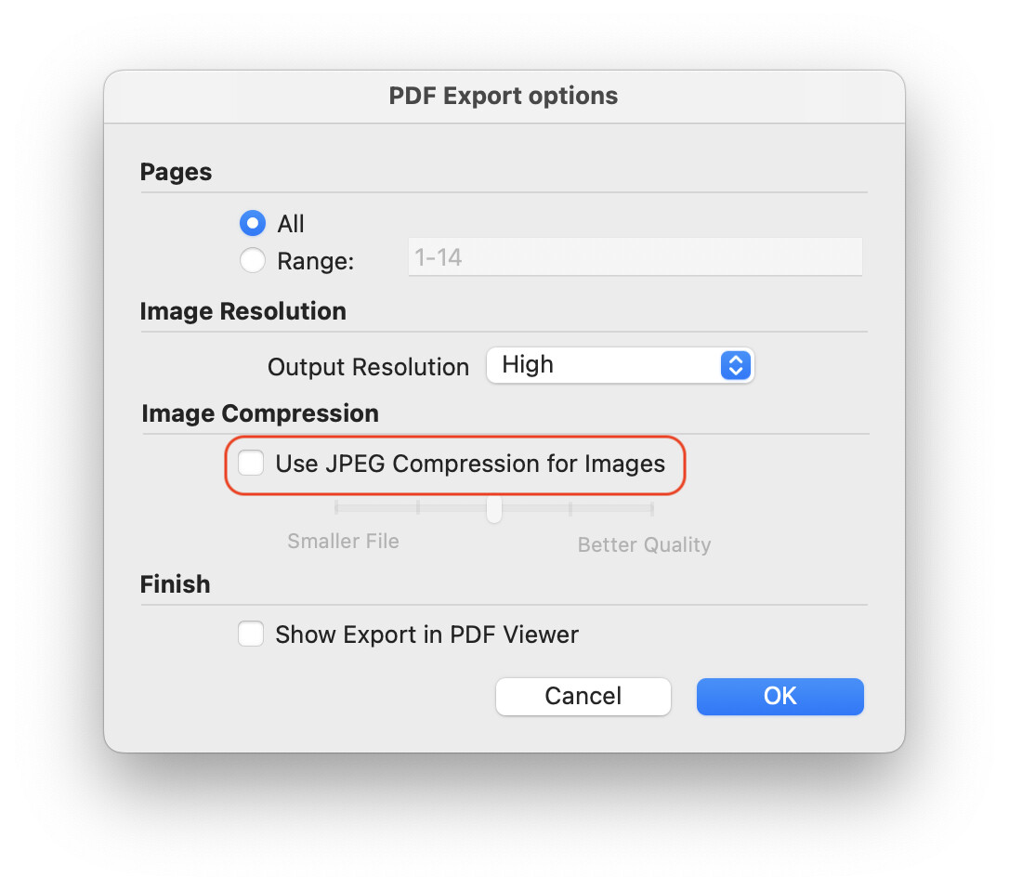Click the page range text field
Image resolution: width=1009 pixels, height=890 pixels.
(635, 257)
